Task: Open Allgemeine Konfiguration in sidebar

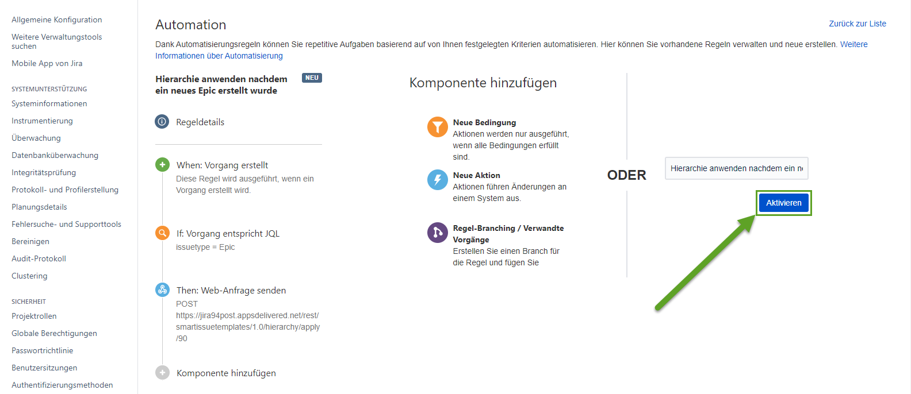Action: pos(57,20)
